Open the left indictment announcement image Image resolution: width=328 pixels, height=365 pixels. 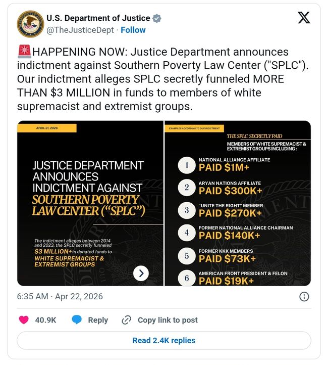click(90, 202)
